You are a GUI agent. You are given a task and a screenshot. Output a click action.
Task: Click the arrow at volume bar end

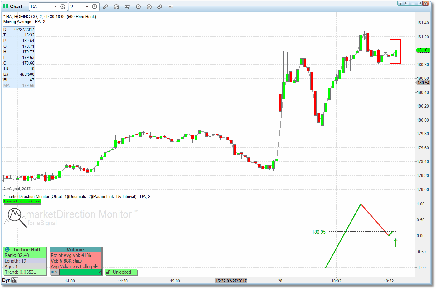[x=100, y=272]
